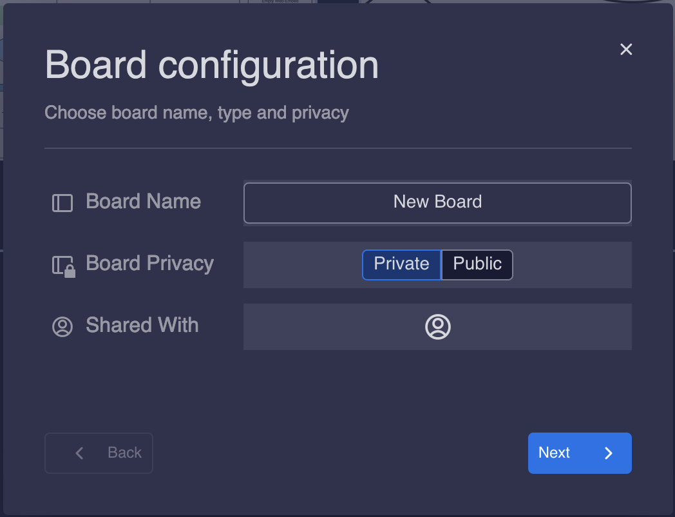Click the Shared With label text
This screenshot has width=675, height=517.
point(142,325)
